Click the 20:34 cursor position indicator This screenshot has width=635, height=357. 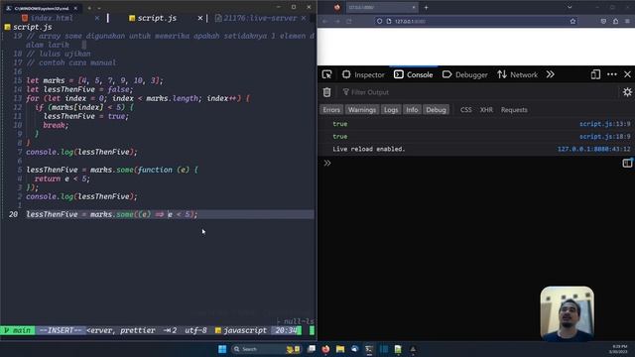pos(286,330)
